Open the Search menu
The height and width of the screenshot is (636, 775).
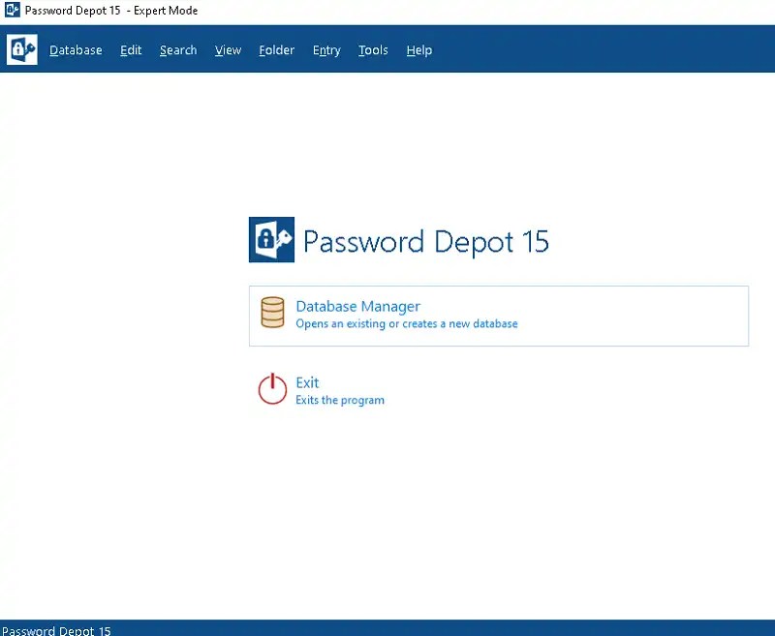pos(178,50)
